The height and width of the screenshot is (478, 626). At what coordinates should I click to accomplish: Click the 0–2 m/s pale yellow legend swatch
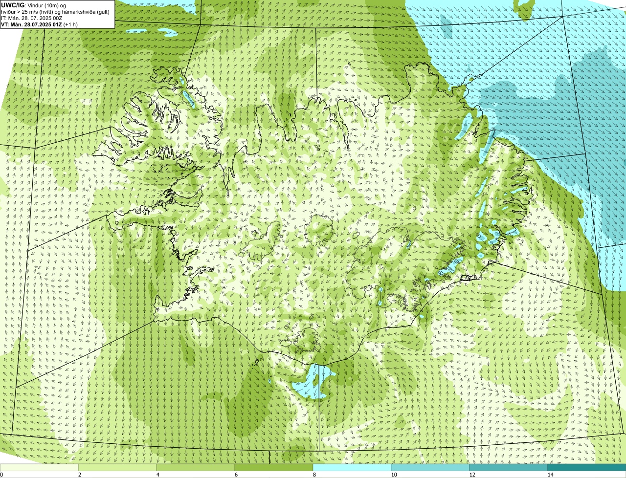39,467
